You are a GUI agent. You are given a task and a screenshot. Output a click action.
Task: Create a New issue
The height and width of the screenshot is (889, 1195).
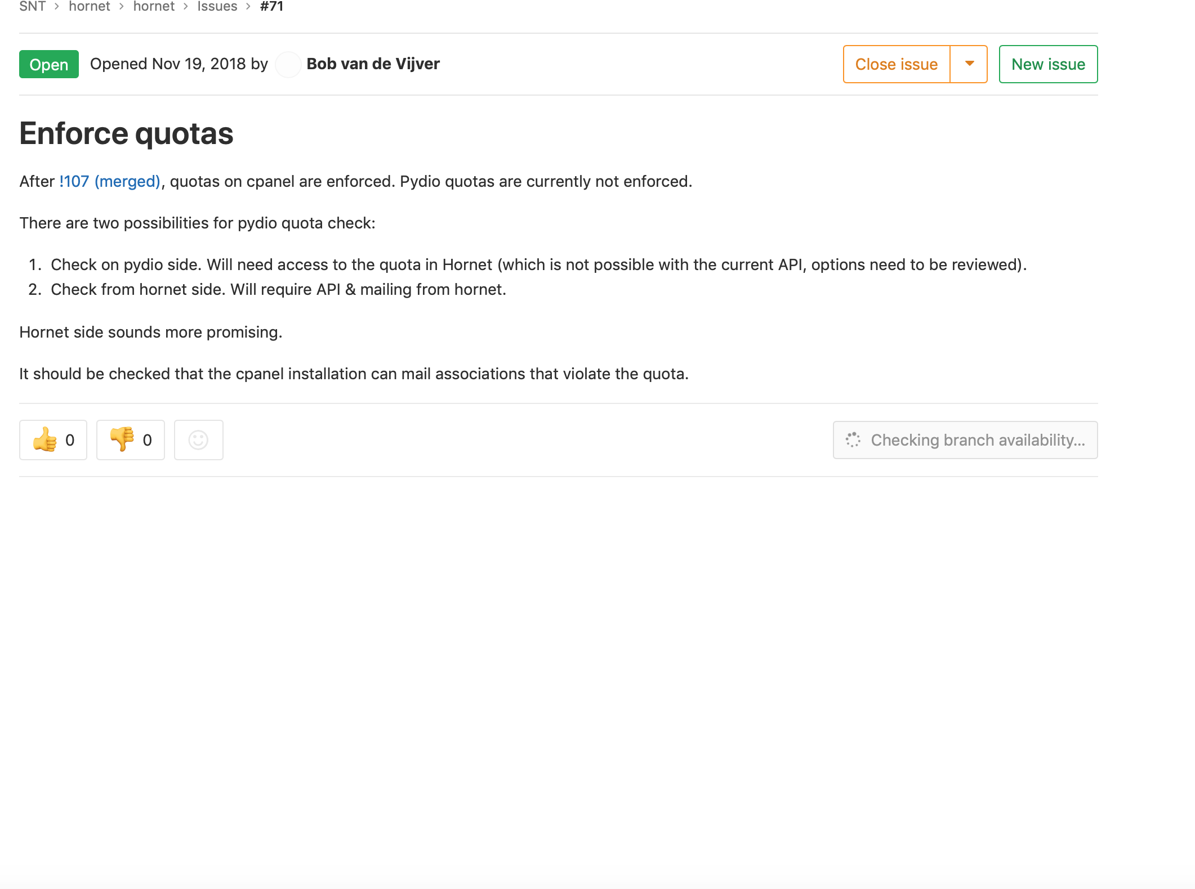point(1048,64)
